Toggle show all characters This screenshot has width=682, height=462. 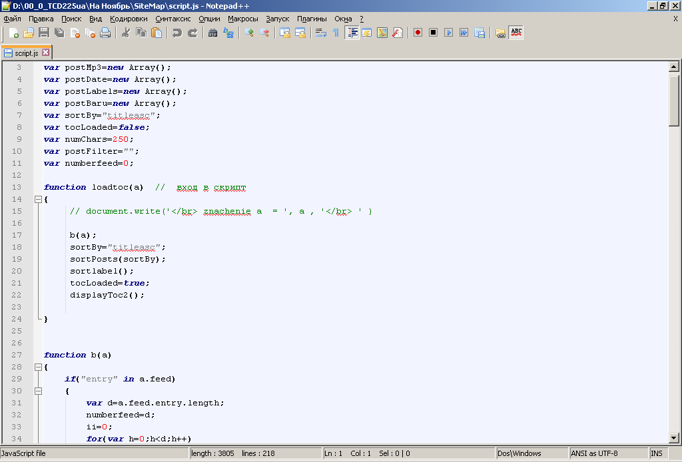click(x=336, y=33)
